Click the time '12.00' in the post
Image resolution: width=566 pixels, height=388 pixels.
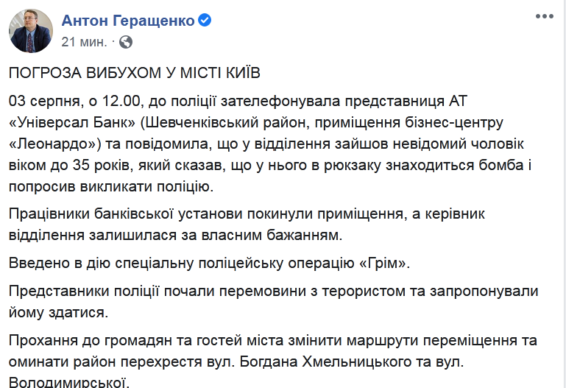(121, 101)
